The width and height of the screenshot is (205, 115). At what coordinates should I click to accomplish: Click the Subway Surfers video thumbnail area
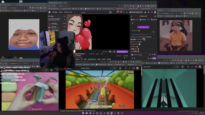click(x=100, y=89)
